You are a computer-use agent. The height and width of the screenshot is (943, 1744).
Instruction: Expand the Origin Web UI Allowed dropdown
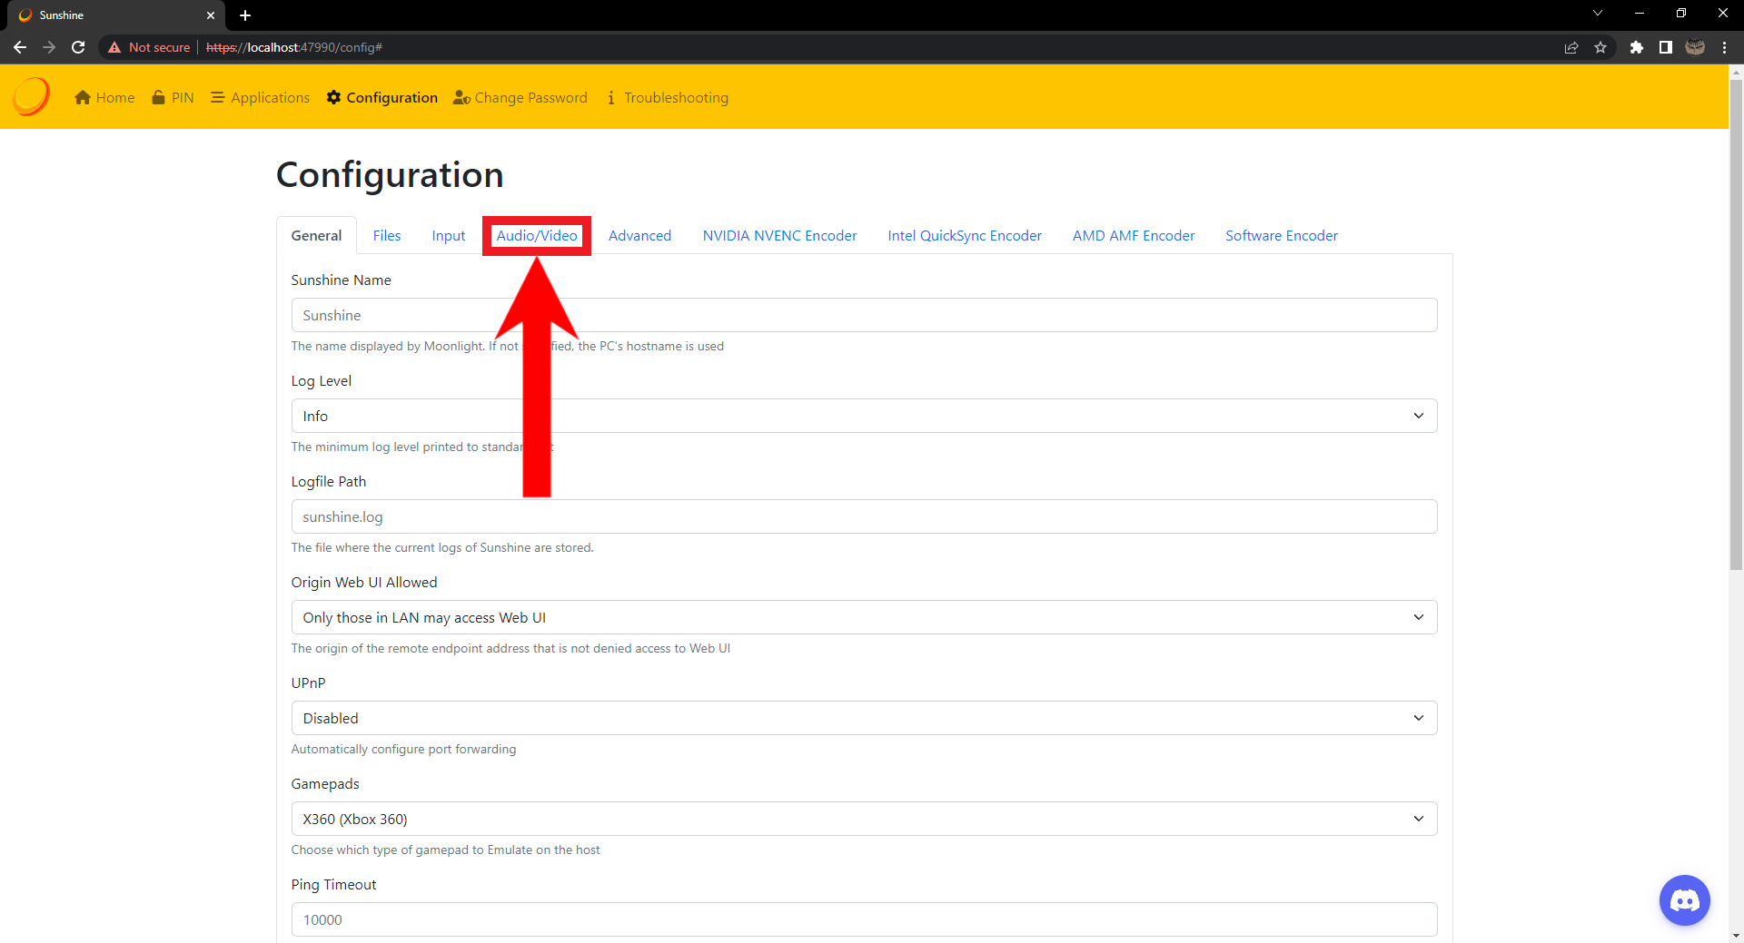(x=864, y=617)
